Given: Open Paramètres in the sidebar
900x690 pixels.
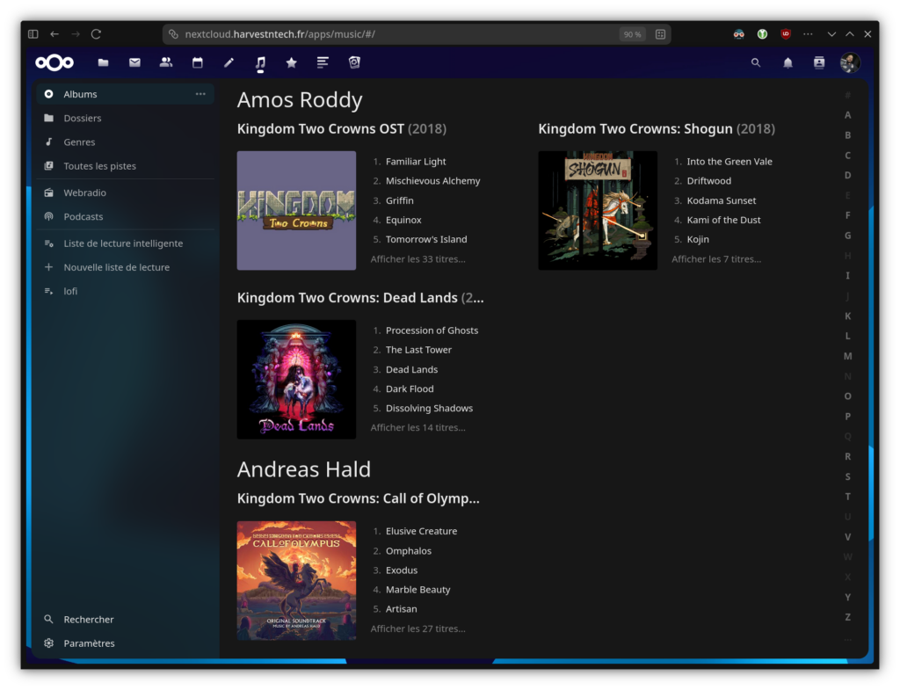Looking at the screenshot, I should pos(89,643).
